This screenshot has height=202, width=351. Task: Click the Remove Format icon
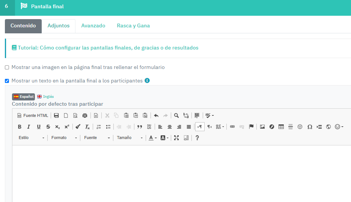pos(87,127)
